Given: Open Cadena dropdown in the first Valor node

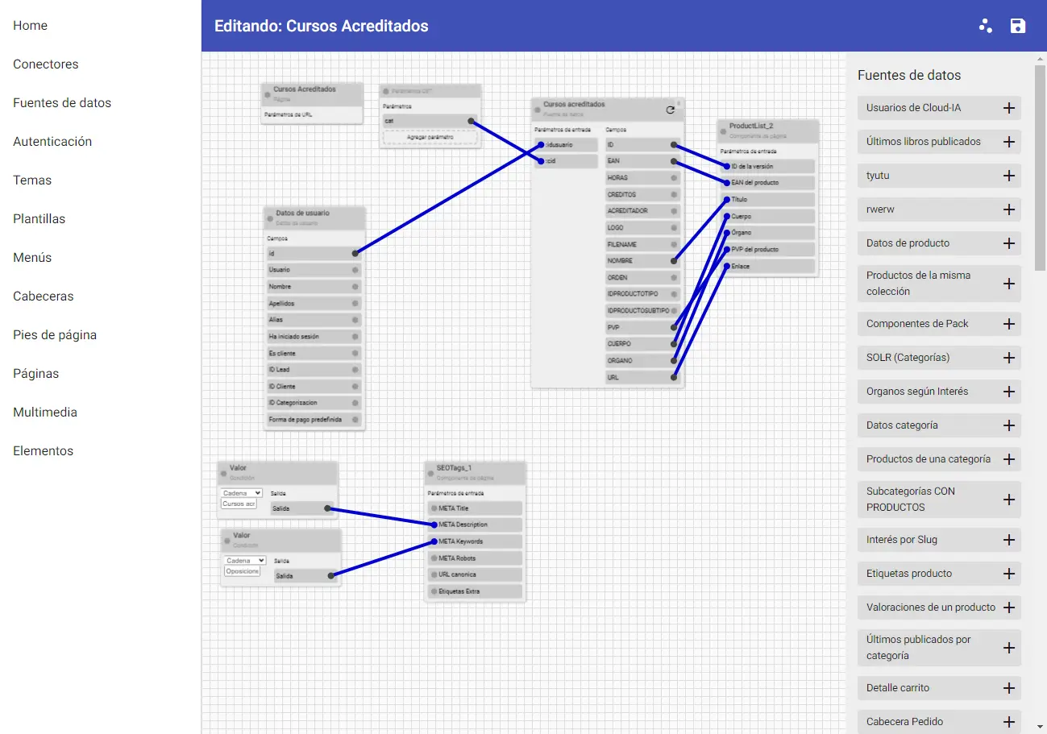Looking at the screenshot, I should (242, 493).
